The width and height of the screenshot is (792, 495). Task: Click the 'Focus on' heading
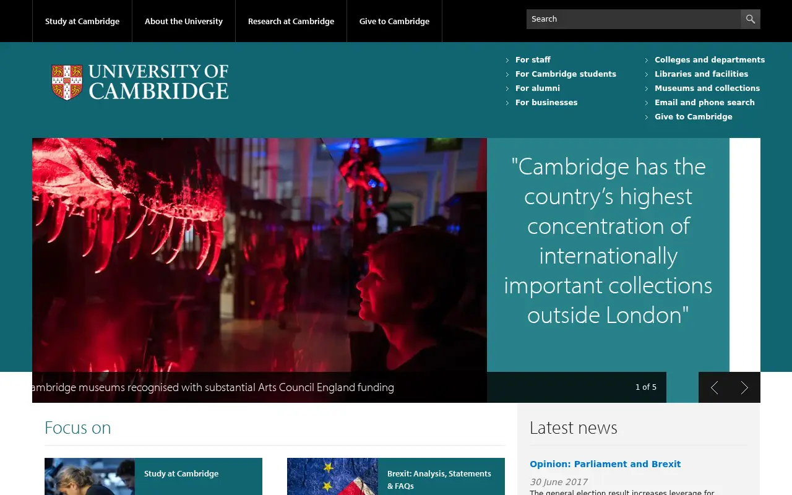(x=78, y=428)
